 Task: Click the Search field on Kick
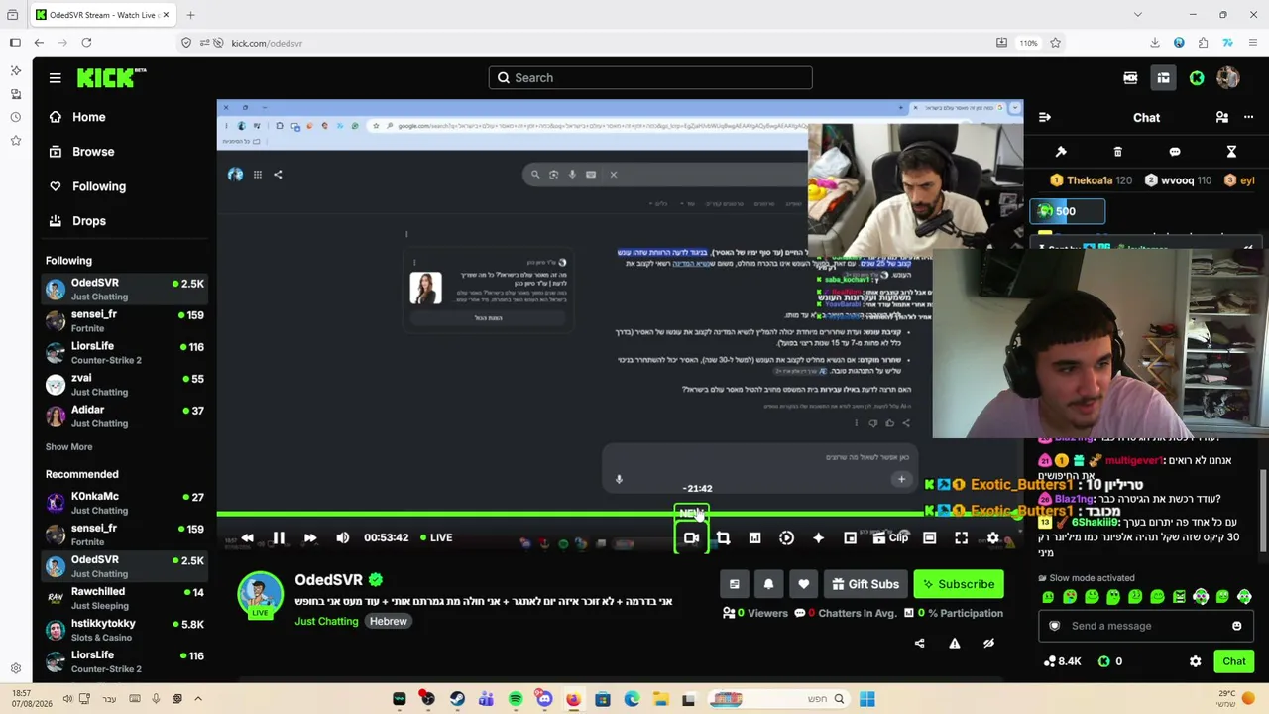tap(650, 78)
